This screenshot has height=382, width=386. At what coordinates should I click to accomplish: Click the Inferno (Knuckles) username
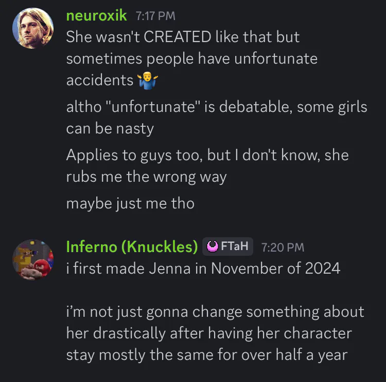pyautogui.click(x=132, y=246)
